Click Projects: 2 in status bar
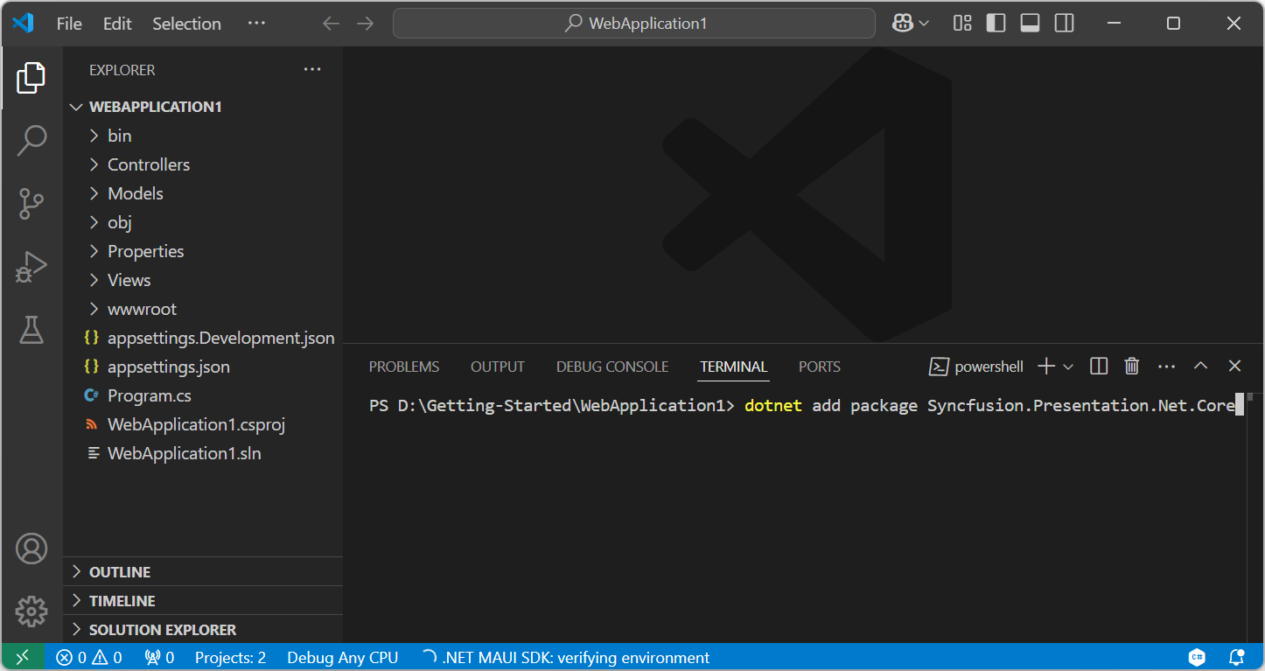The height and width of the screenshot is (671, 1265). [x=230, y=657]
